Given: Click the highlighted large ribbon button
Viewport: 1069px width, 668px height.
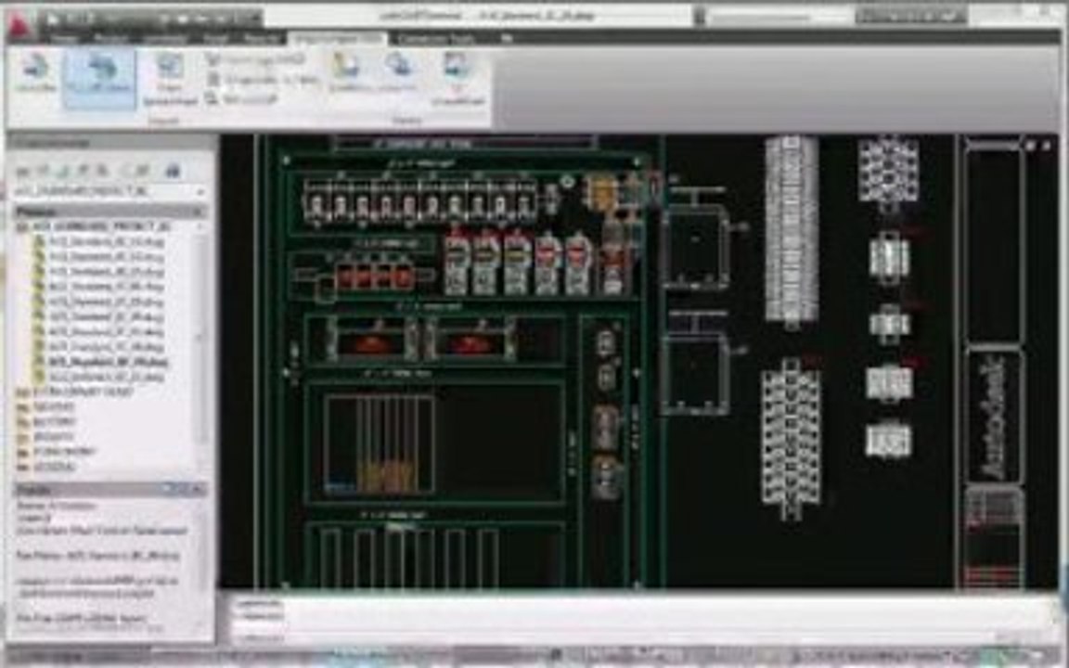Looking at the screenshot, I should pyautogui.click(x=100, y=78).
